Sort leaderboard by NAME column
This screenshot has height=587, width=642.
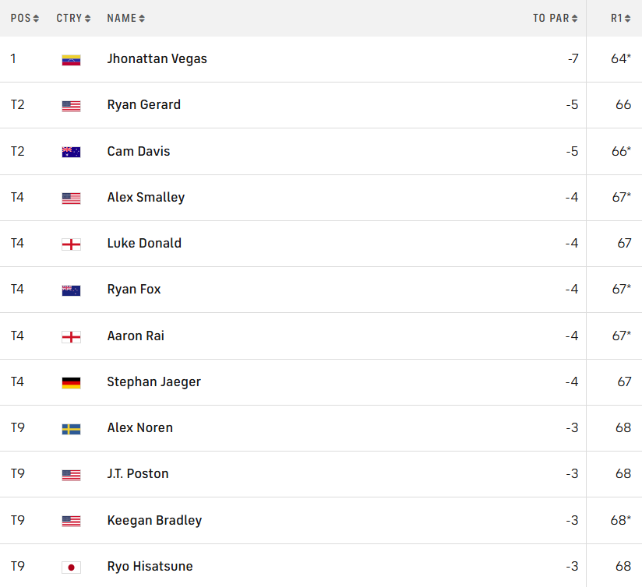click(x=125, y=18)
